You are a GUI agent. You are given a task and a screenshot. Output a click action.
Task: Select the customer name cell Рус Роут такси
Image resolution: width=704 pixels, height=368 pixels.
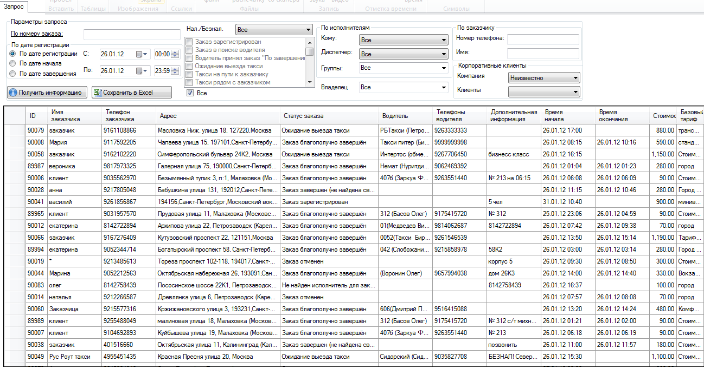click(74, 357)
